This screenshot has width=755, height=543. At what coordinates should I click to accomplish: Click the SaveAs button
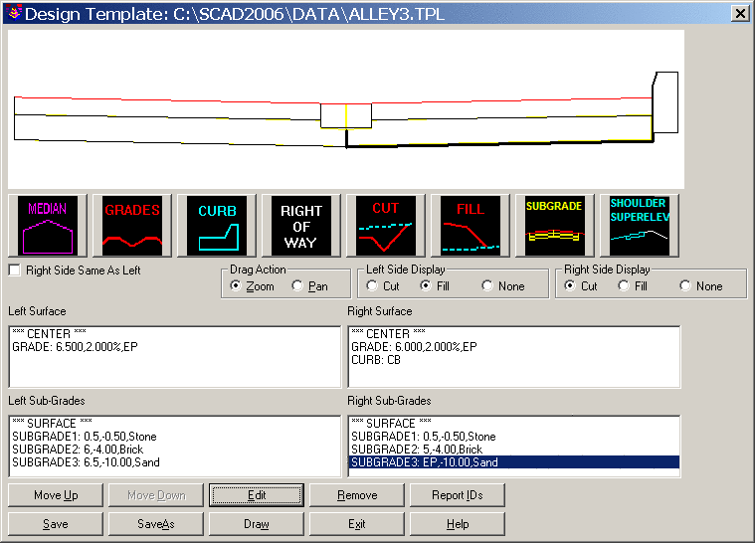tap(156, 524)
